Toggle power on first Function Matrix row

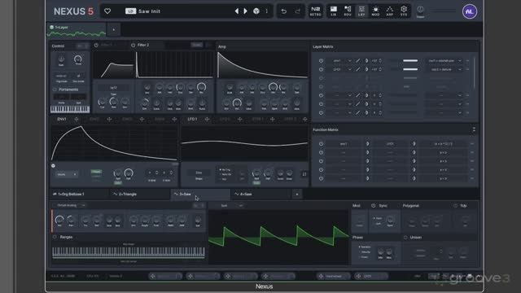(x=321, y=144)
